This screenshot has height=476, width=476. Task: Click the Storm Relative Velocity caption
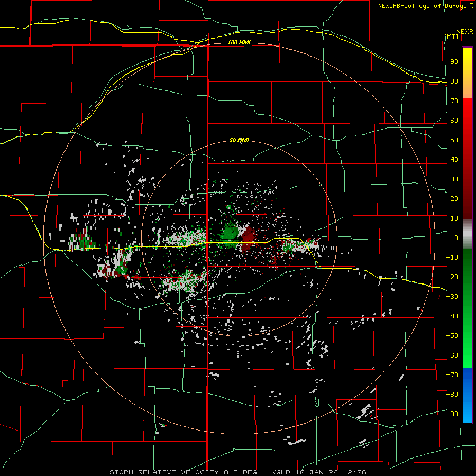click(237, 472)
